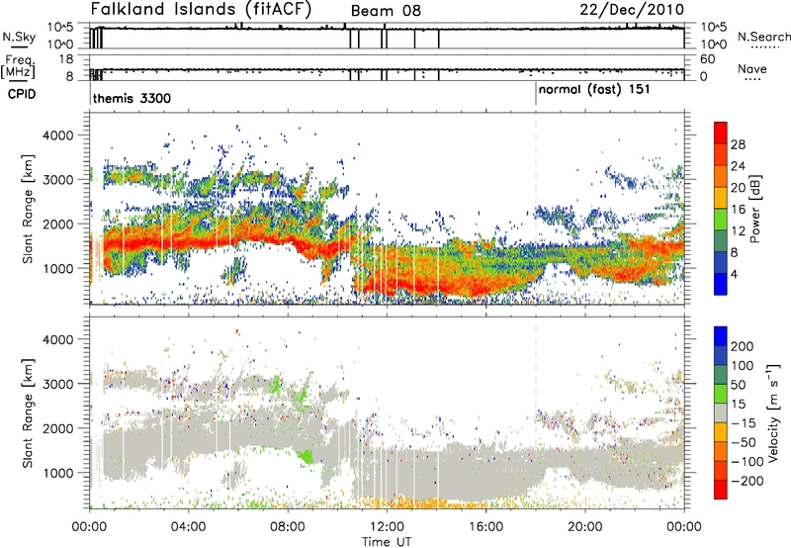Screen dimensions: 791x548
Task: Click the "28" Power colorbar value
Action: point(738,144)
